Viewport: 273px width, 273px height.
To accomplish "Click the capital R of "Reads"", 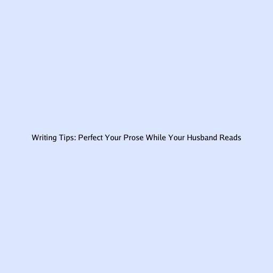I will point(222,138).
